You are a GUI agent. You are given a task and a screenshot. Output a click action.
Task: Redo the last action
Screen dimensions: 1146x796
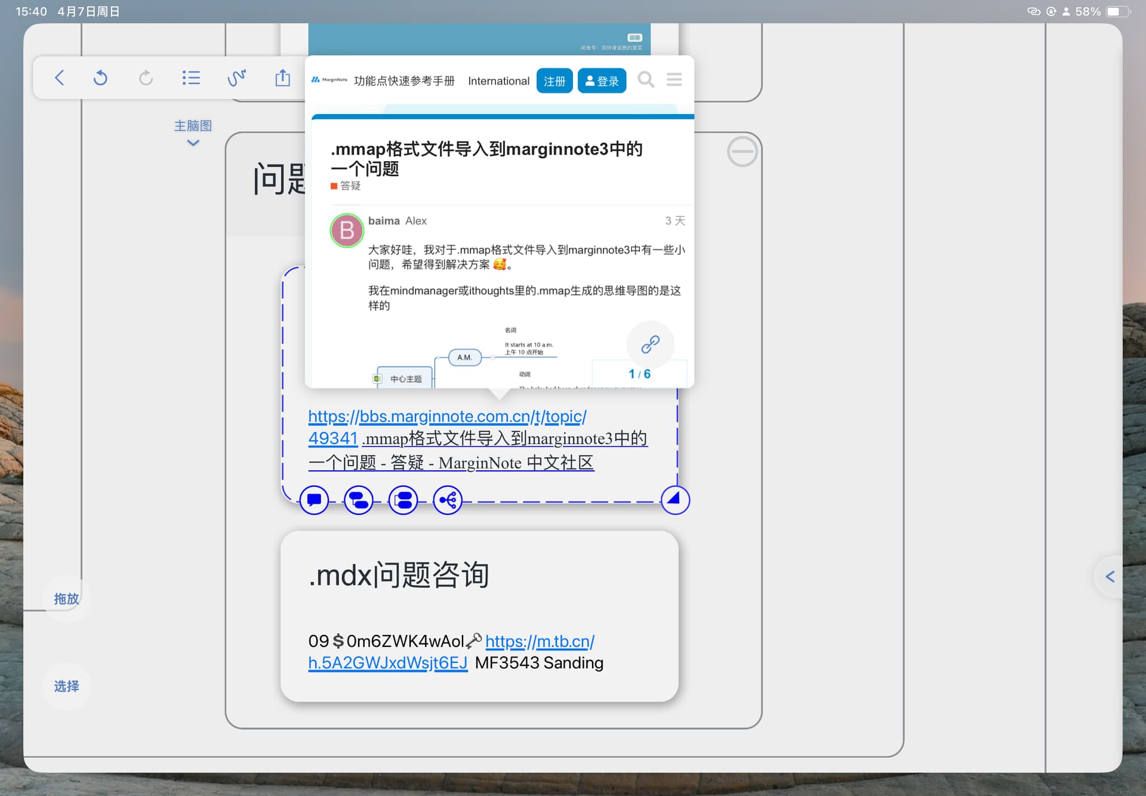tap(146, 78)
